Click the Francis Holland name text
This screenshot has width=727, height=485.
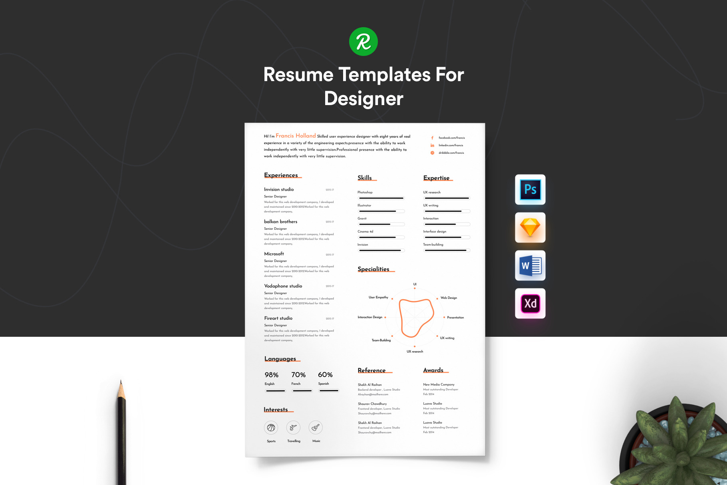[x=296, y=136]
